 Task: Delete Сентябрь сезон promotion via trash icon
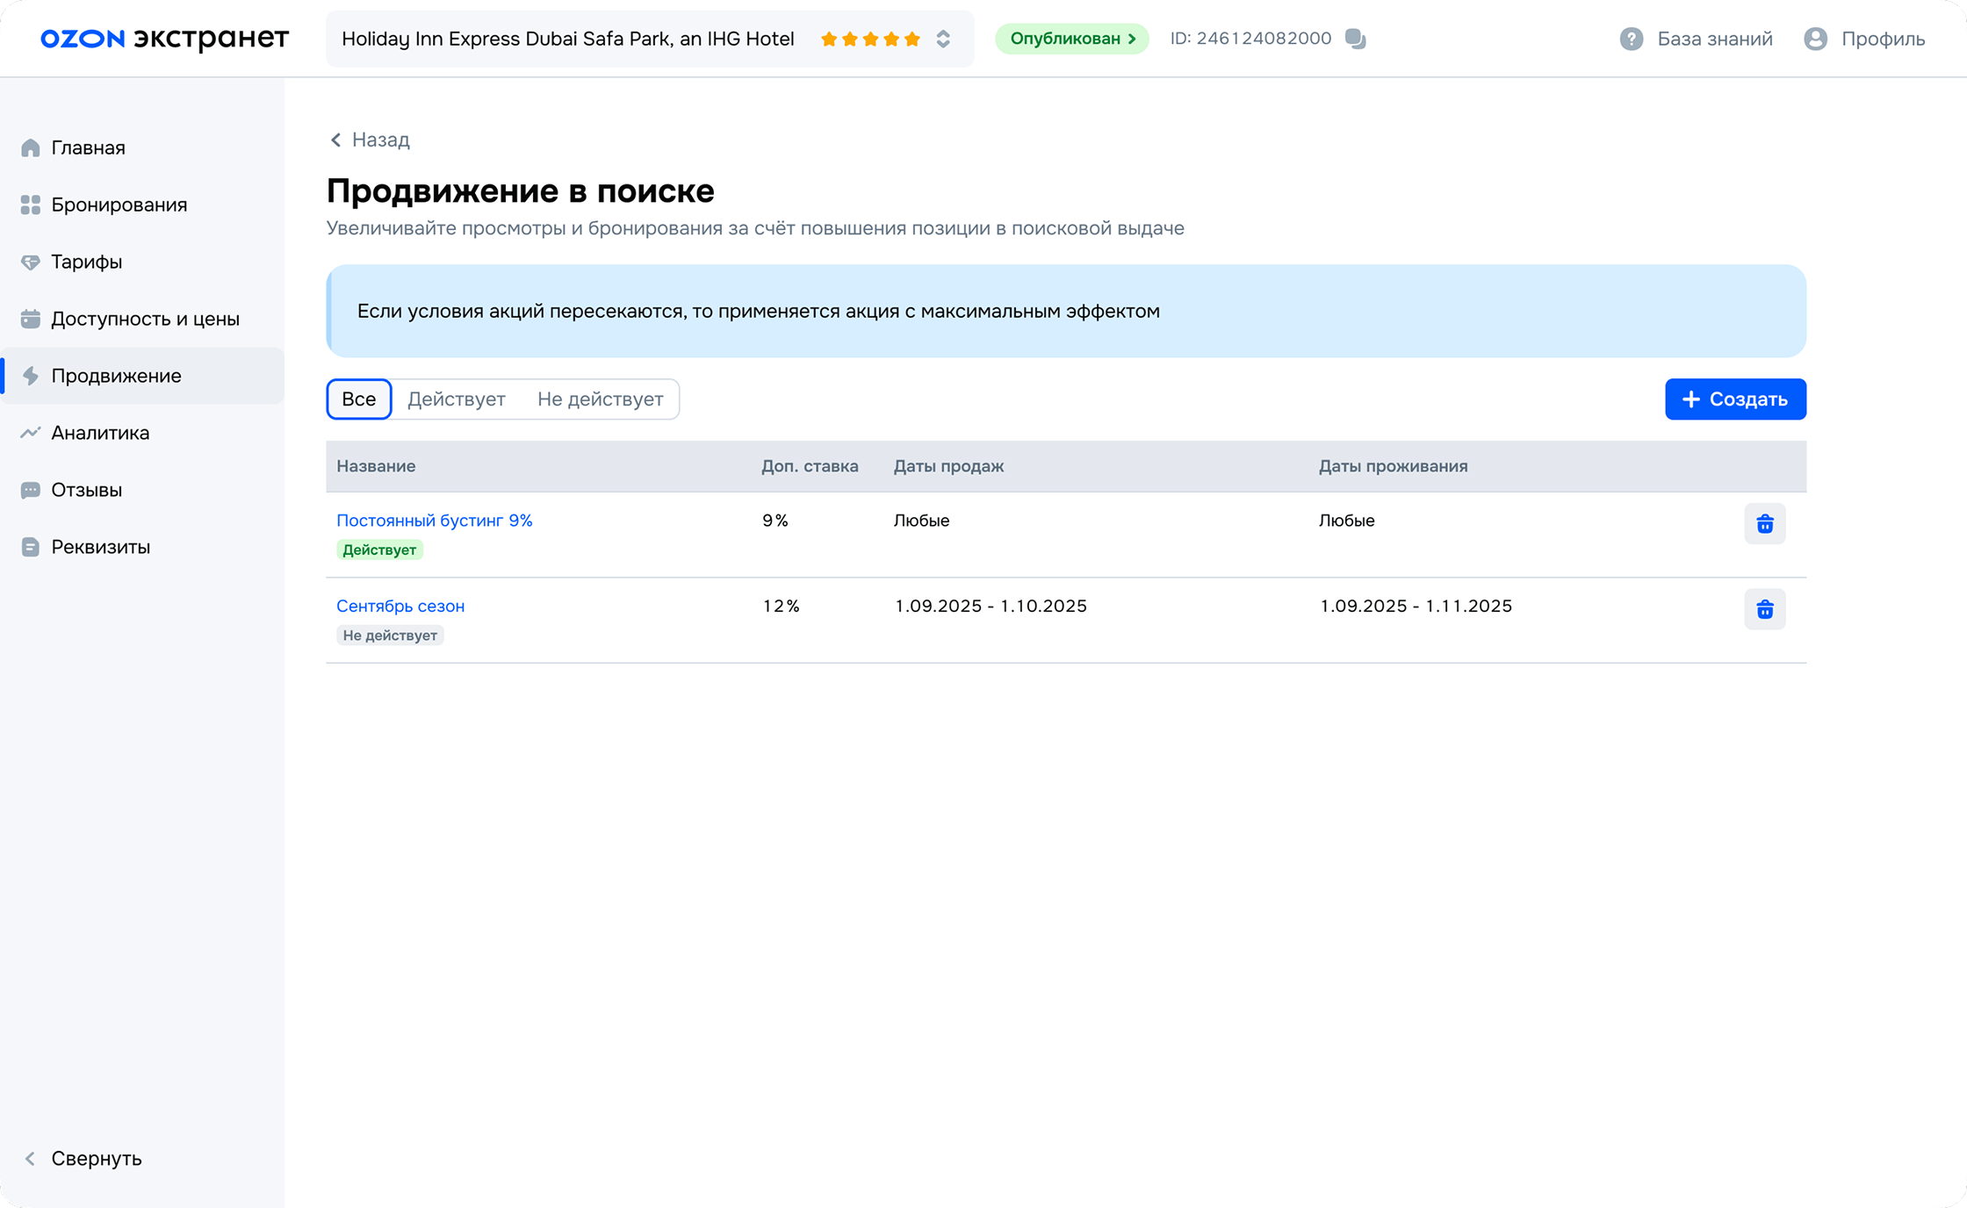[x=1764, y=609]
